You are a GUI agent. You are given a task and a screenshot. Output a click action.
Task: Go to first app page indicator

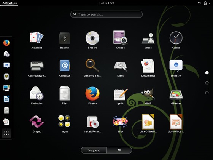pos(207,73)
